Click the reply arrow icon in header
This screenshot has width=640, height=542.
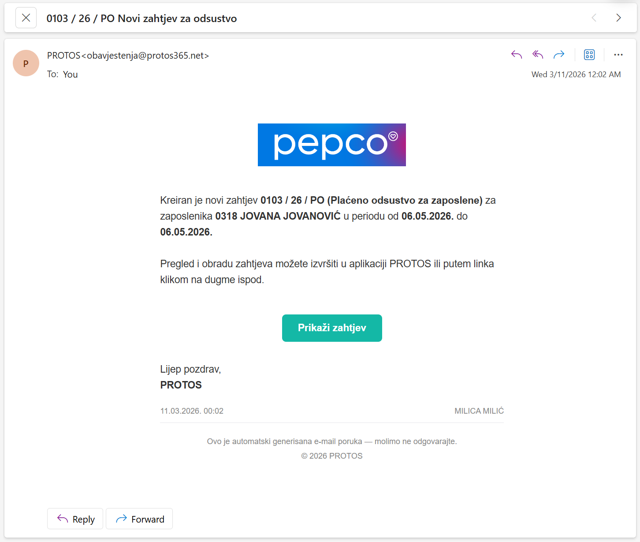coord(517,55)
